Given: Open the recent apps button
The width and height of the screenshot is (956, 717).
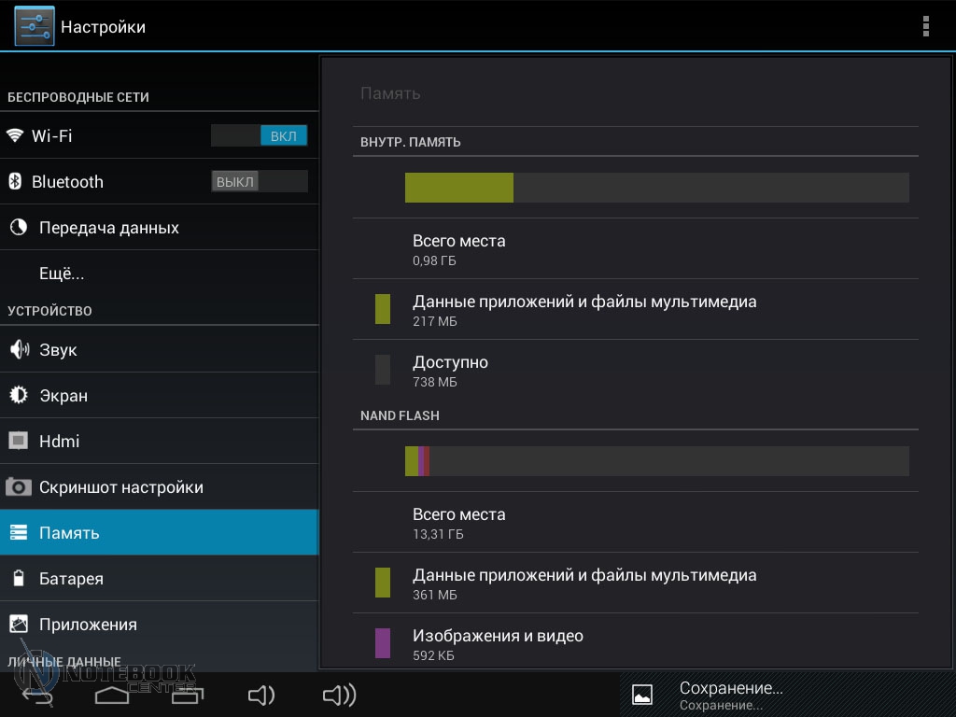Looking at the screenshot, I should pos(187,695).
